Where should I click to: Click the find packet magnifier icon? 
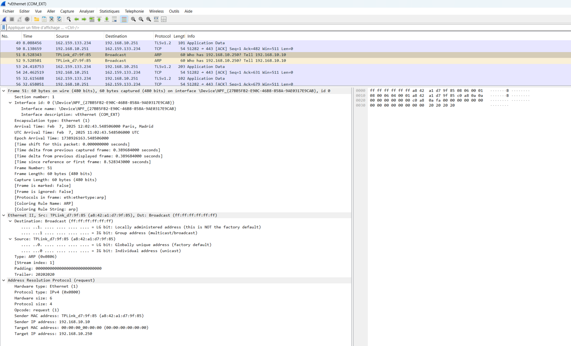coord(69,19)
